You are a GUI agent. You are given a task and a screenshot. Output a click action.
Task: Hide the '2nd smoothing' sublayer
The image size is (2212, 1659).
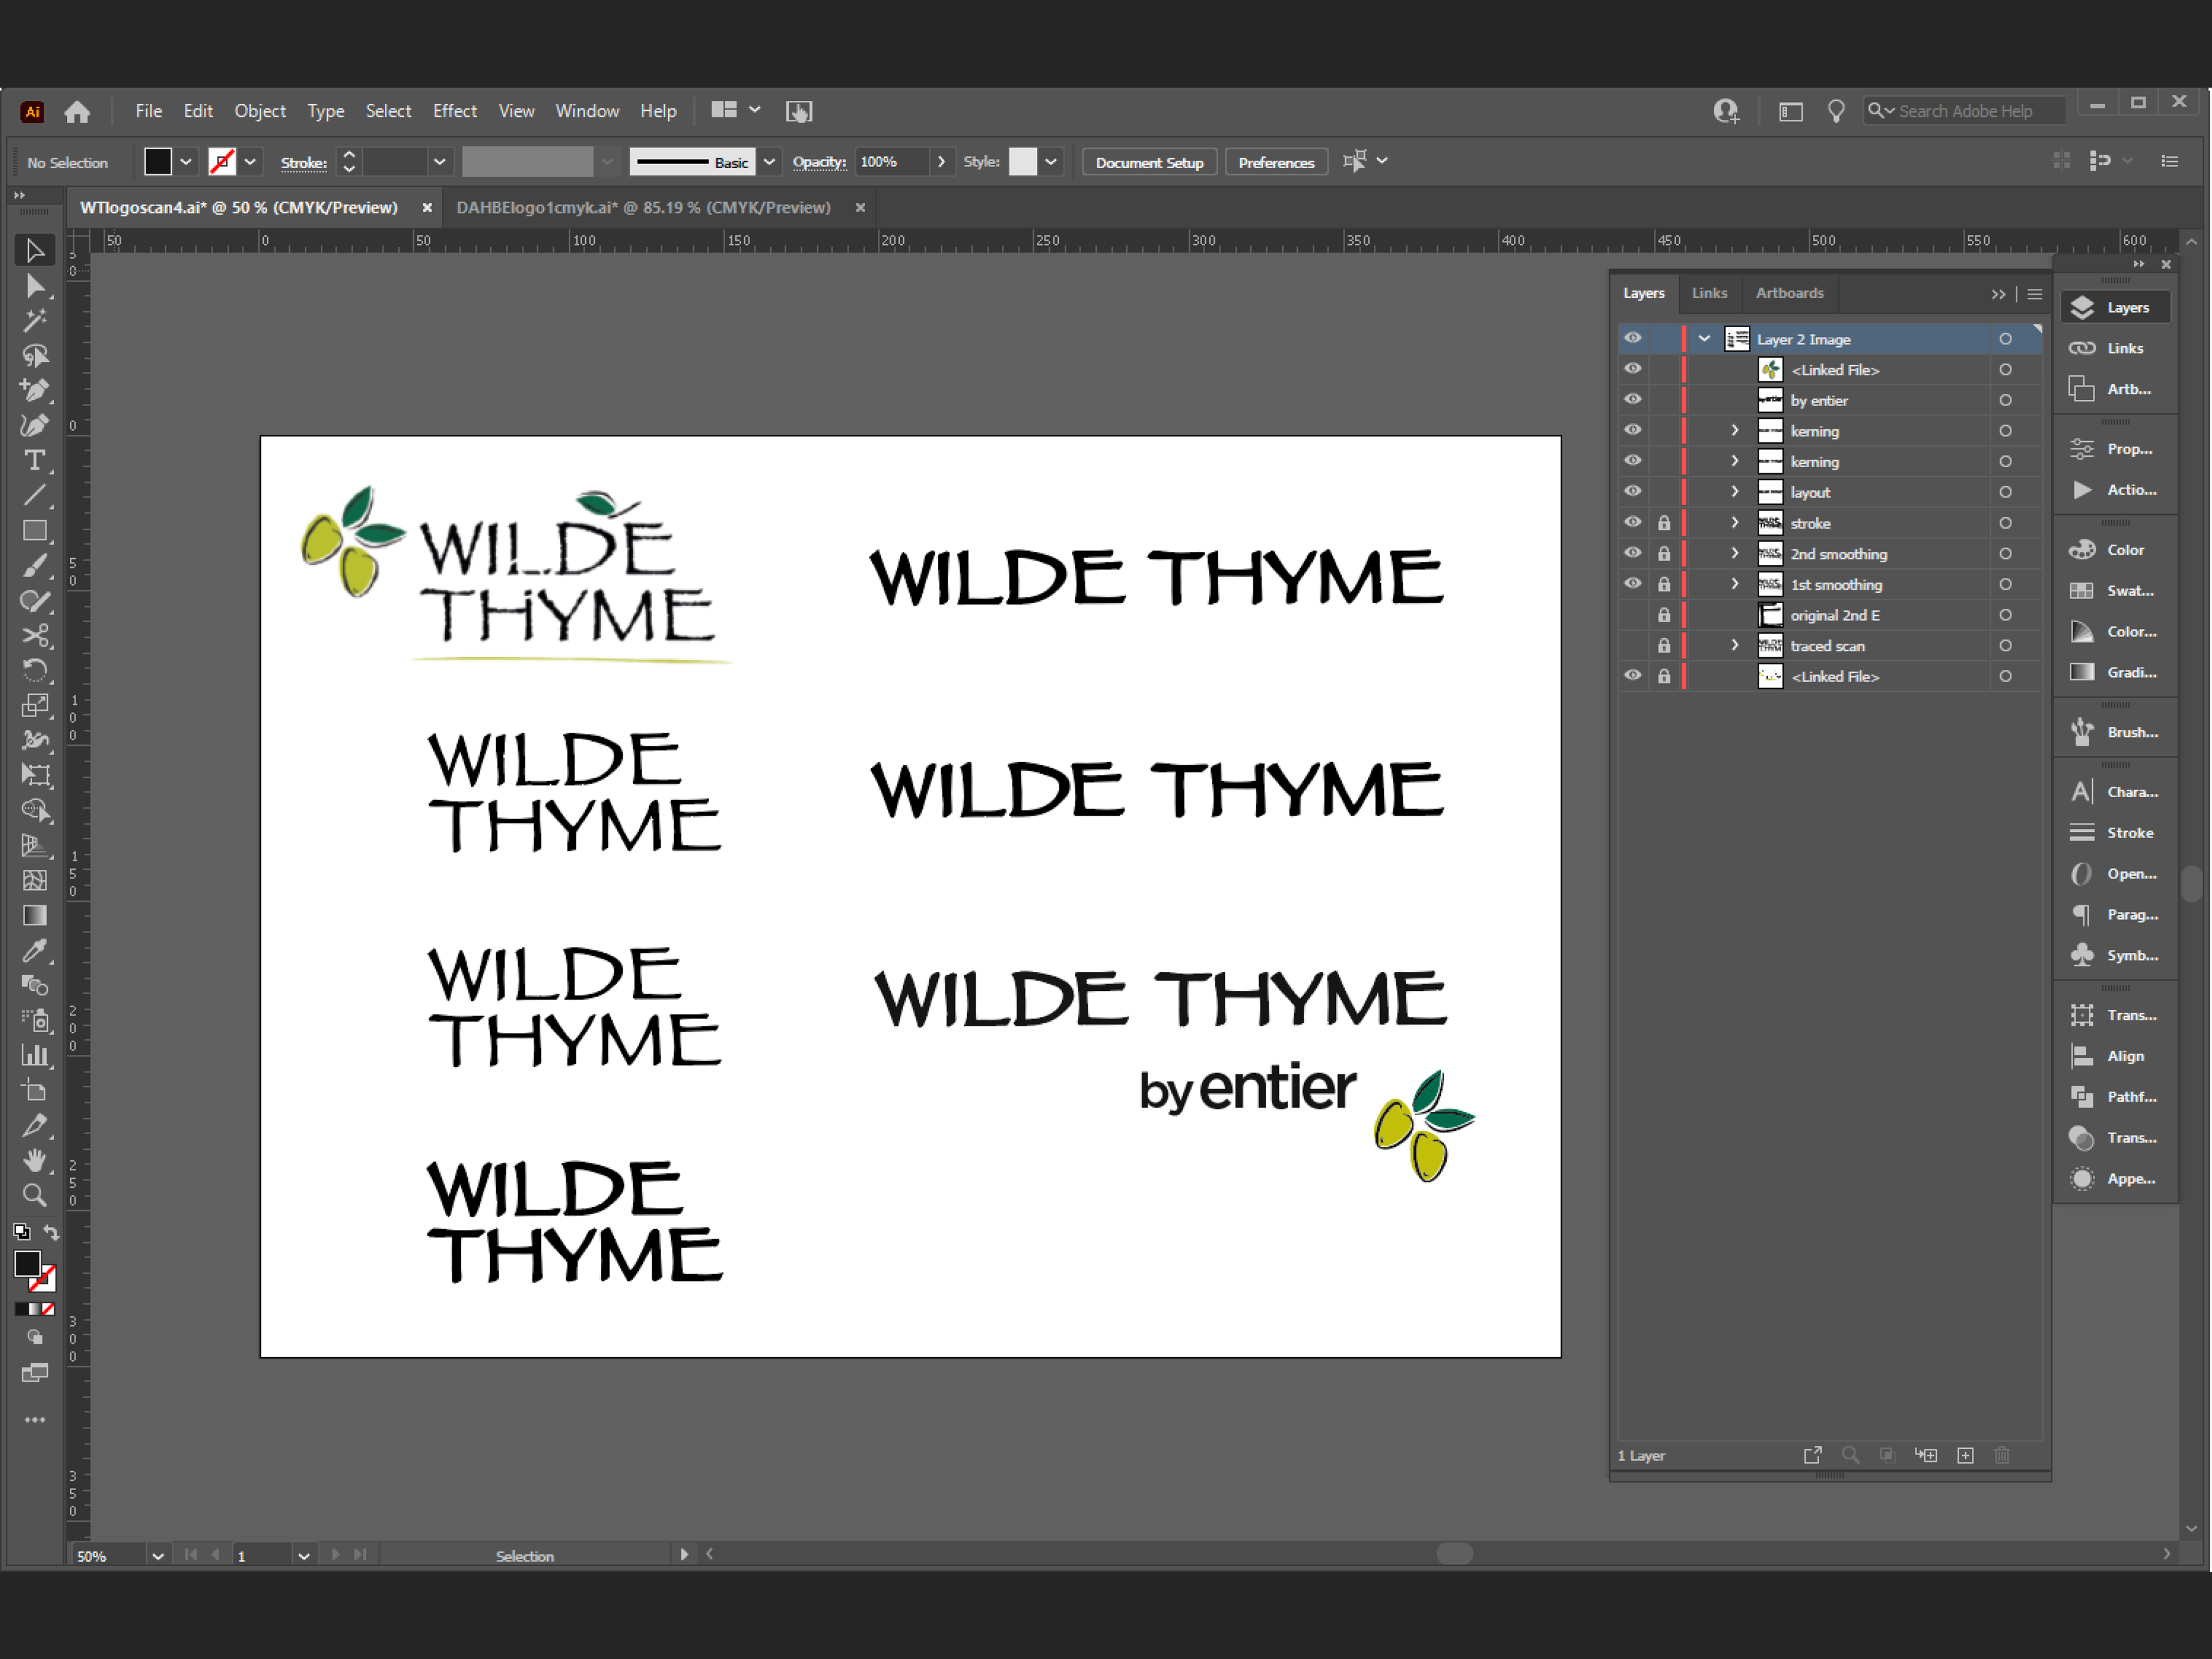1633,554
